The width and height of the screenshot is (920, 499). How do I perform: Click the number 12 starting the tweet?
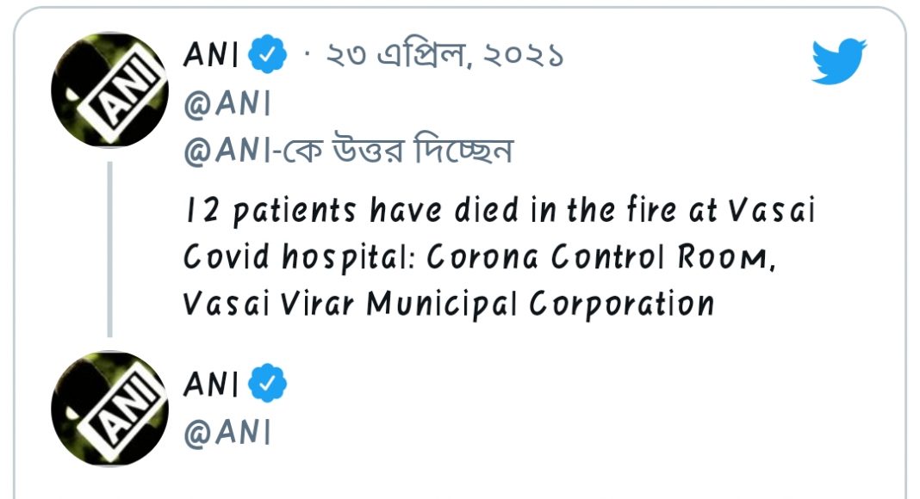coord(196,211)
